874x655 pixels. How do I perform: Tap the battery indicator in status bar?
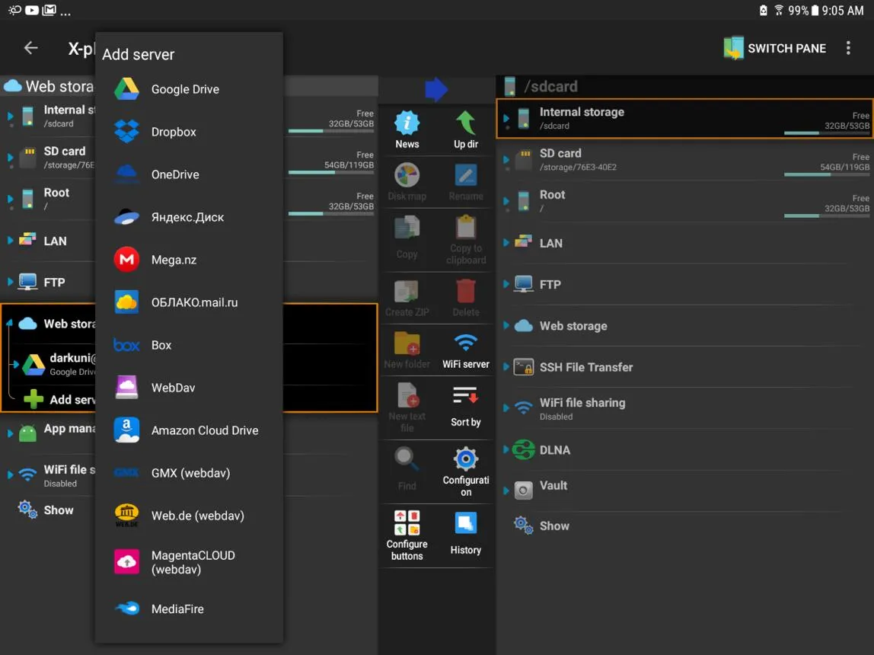pyautogui.click(x=815, y=11)
